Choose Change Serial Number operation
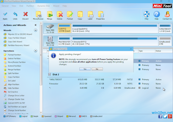173x122 pixels. 17,110
